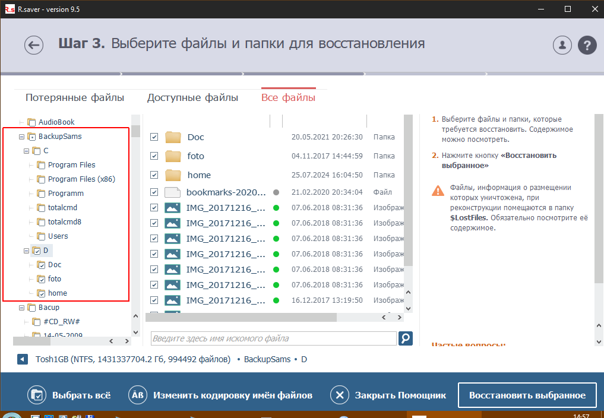The width and height of the screenshot is (604, 418).
Task: Click the help question mark icon
Action: point(587,45)
